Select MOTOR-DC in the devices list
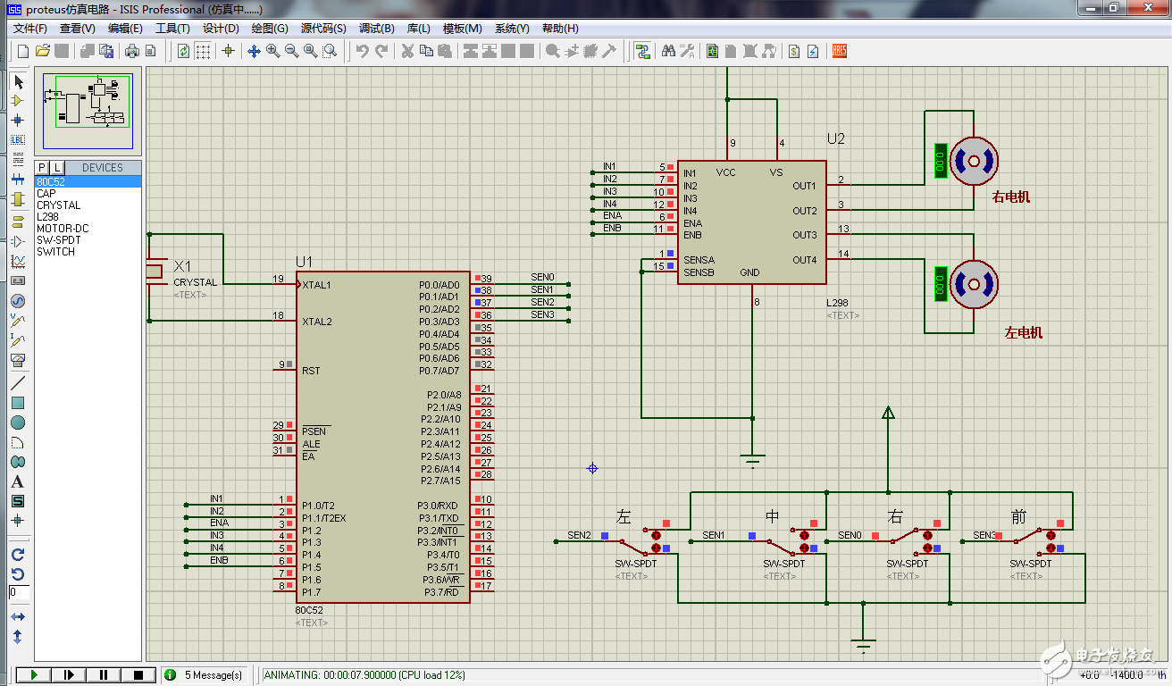Viewport: 1172px width, 686px height. 63,228
